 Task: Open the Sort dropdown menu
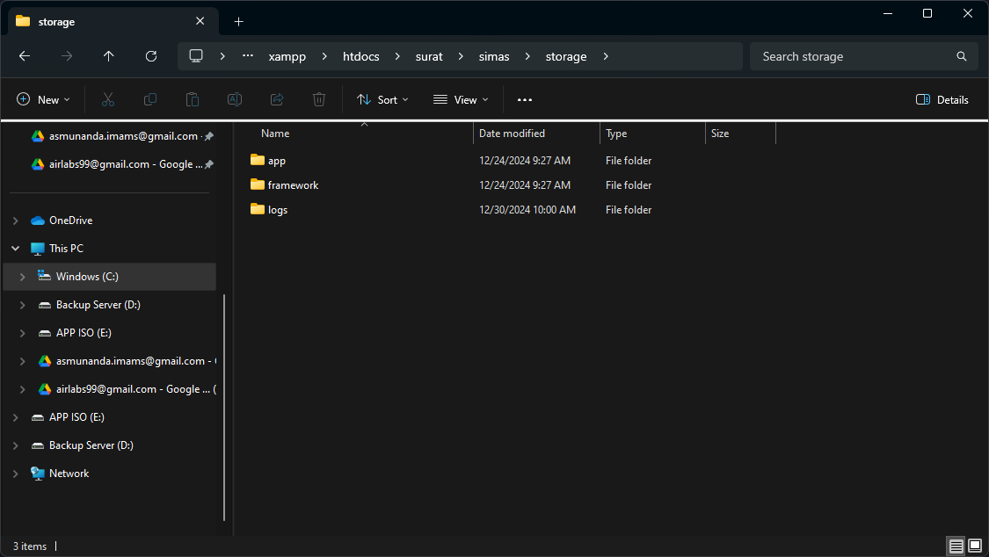click(x=382, y=100)
